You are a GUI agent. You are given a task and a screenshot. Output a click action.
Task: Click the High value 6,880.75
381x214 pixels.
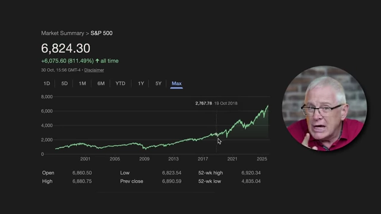82,181
